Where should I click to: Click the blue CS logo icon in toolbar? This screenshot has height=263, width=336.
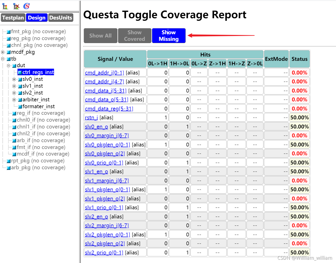26,6
